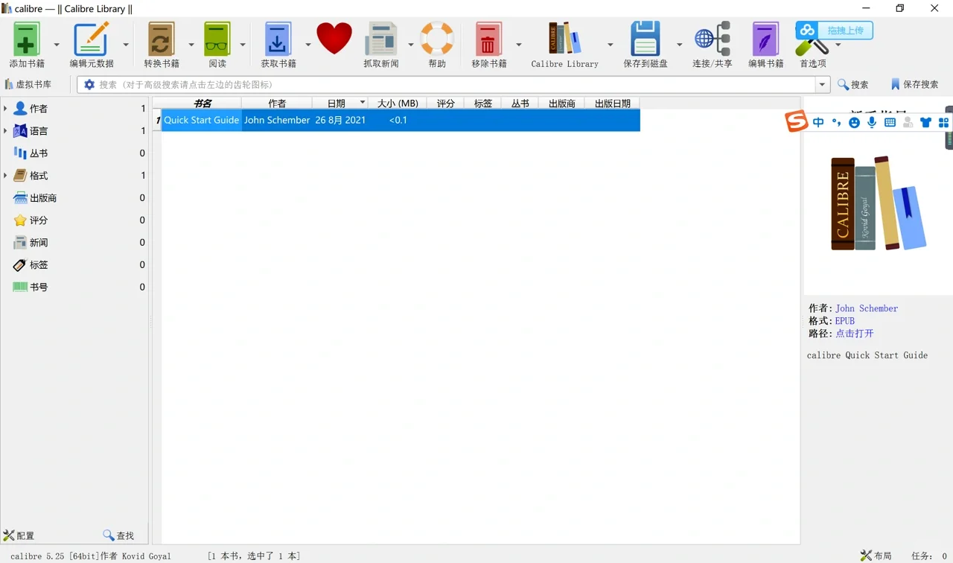Click the Sogou account login icon
953x563 pixels.
pyautogui.click(x=908, y=122)
